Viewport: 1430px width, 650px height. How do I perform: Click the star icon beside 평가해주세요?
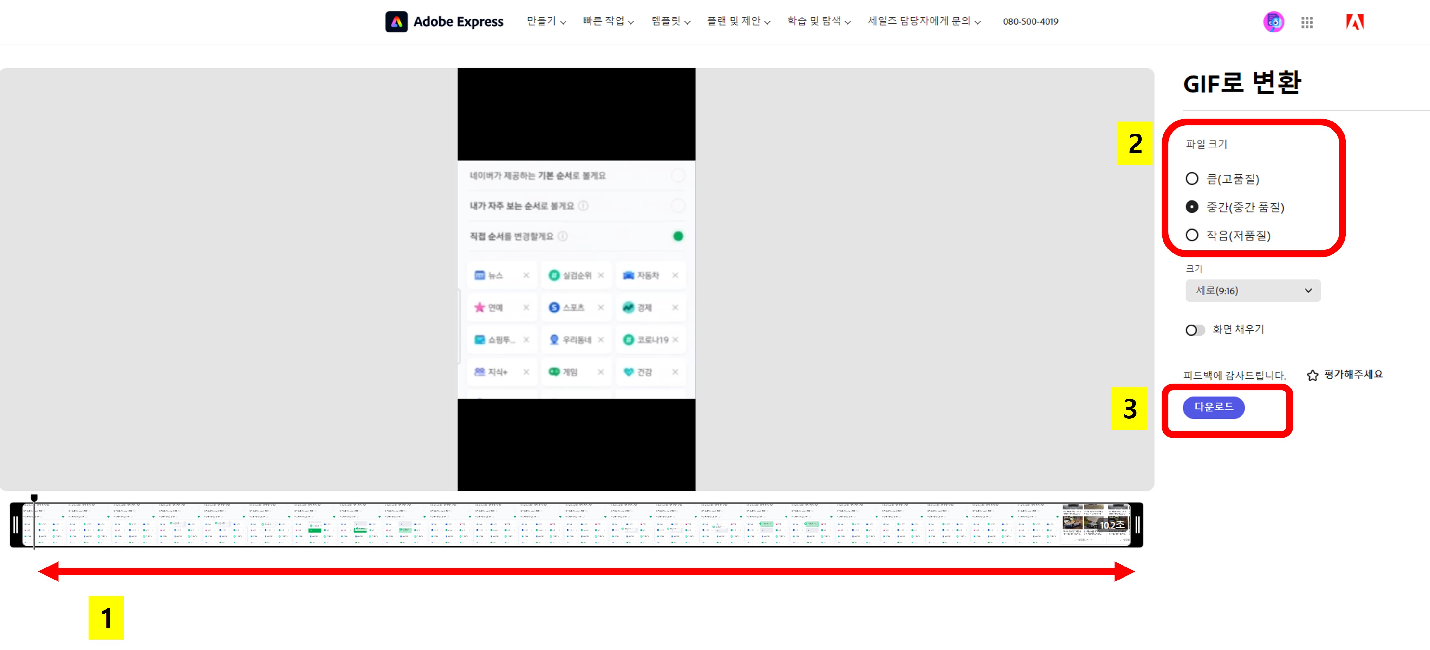(x=1312, y=375)
